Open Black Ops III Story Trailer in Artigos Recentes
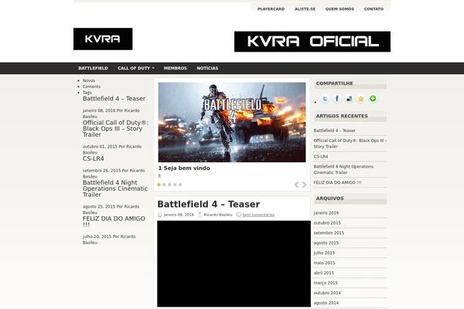This screenshot has height=309, width=464. [x=350, y=144]
